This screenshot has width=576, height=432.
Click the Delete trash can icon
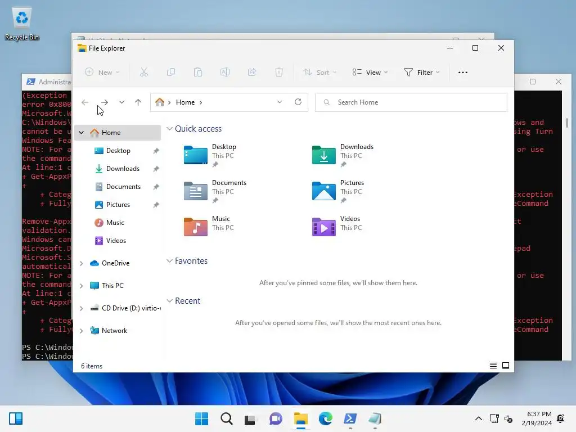pos(279,73)
